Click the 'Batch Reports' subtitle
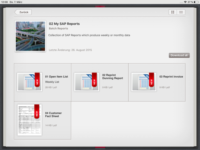The height and width of the screenshot is (150, 200). coord(58,29)
